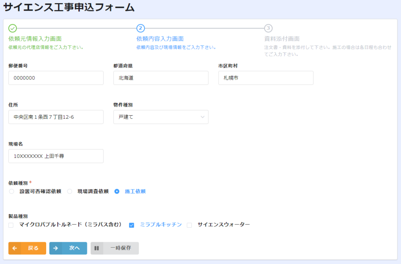Go to 依頼元情報入力画面 step
This screenshot has width=401, height=264.
[35, 39]
